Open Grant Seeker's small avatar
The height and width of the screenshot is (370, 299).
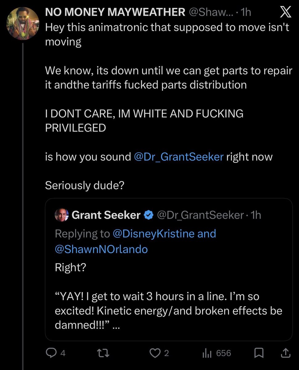point(62,215)
